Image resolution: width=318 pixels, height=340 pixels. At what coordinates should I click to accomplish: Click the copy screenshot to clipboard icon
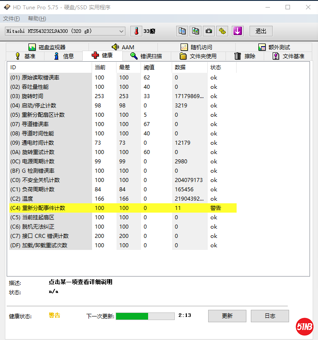(x=195, y=31)
